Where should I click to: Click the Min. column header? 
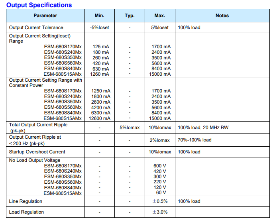point(99,16)
